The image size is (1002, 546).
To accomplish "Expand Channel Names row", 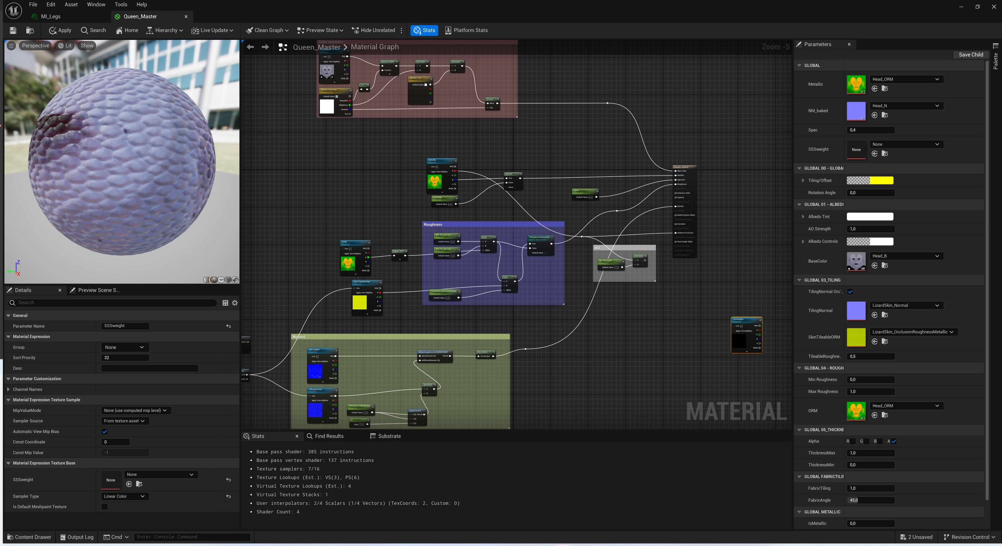I will click(x=9, y=389).
